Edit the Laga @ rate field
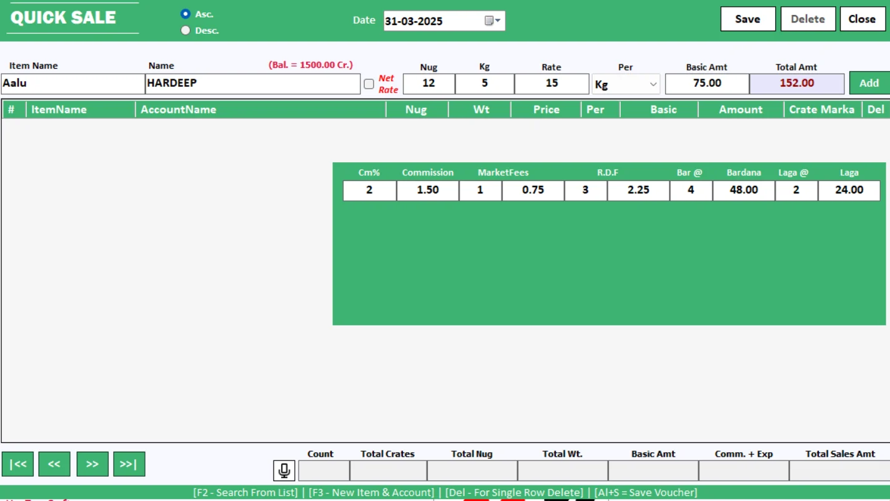890x501 pixels. click(796, 190)
